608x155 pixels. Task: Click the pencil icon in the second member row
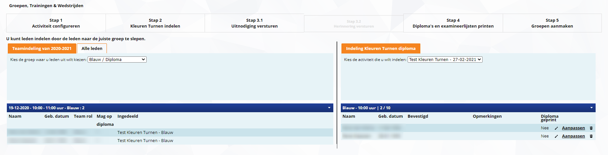click(556, 136)
